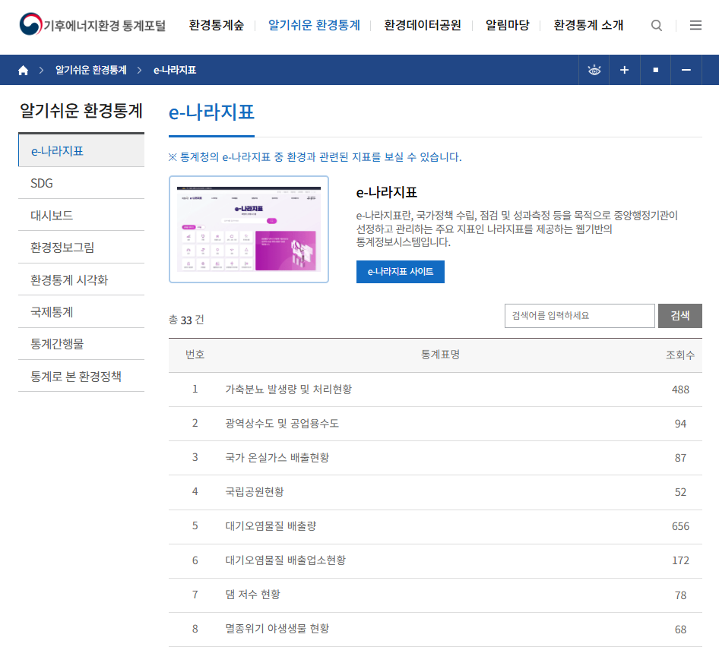Click the e-나라지표 사이트 button
This screenshot has height=650, width=719.
tap(400, 271)
